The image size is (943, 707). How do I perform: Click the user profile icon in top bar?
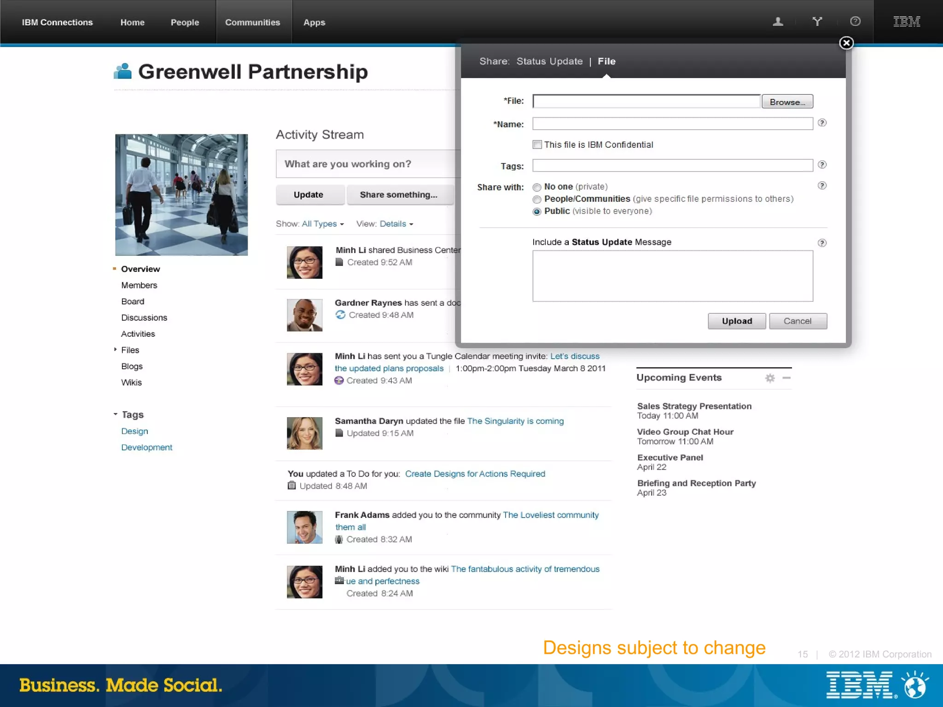click(x=778, y=22)
